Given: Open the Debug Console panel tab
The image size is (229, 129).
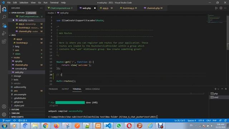Looking at the screenshot, I should click(x=92, y=89).
